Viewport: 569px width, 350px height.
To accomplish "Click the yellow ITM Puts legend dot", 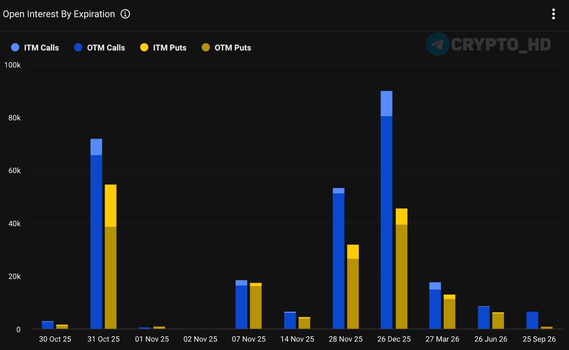I will [x=144, y=47].
